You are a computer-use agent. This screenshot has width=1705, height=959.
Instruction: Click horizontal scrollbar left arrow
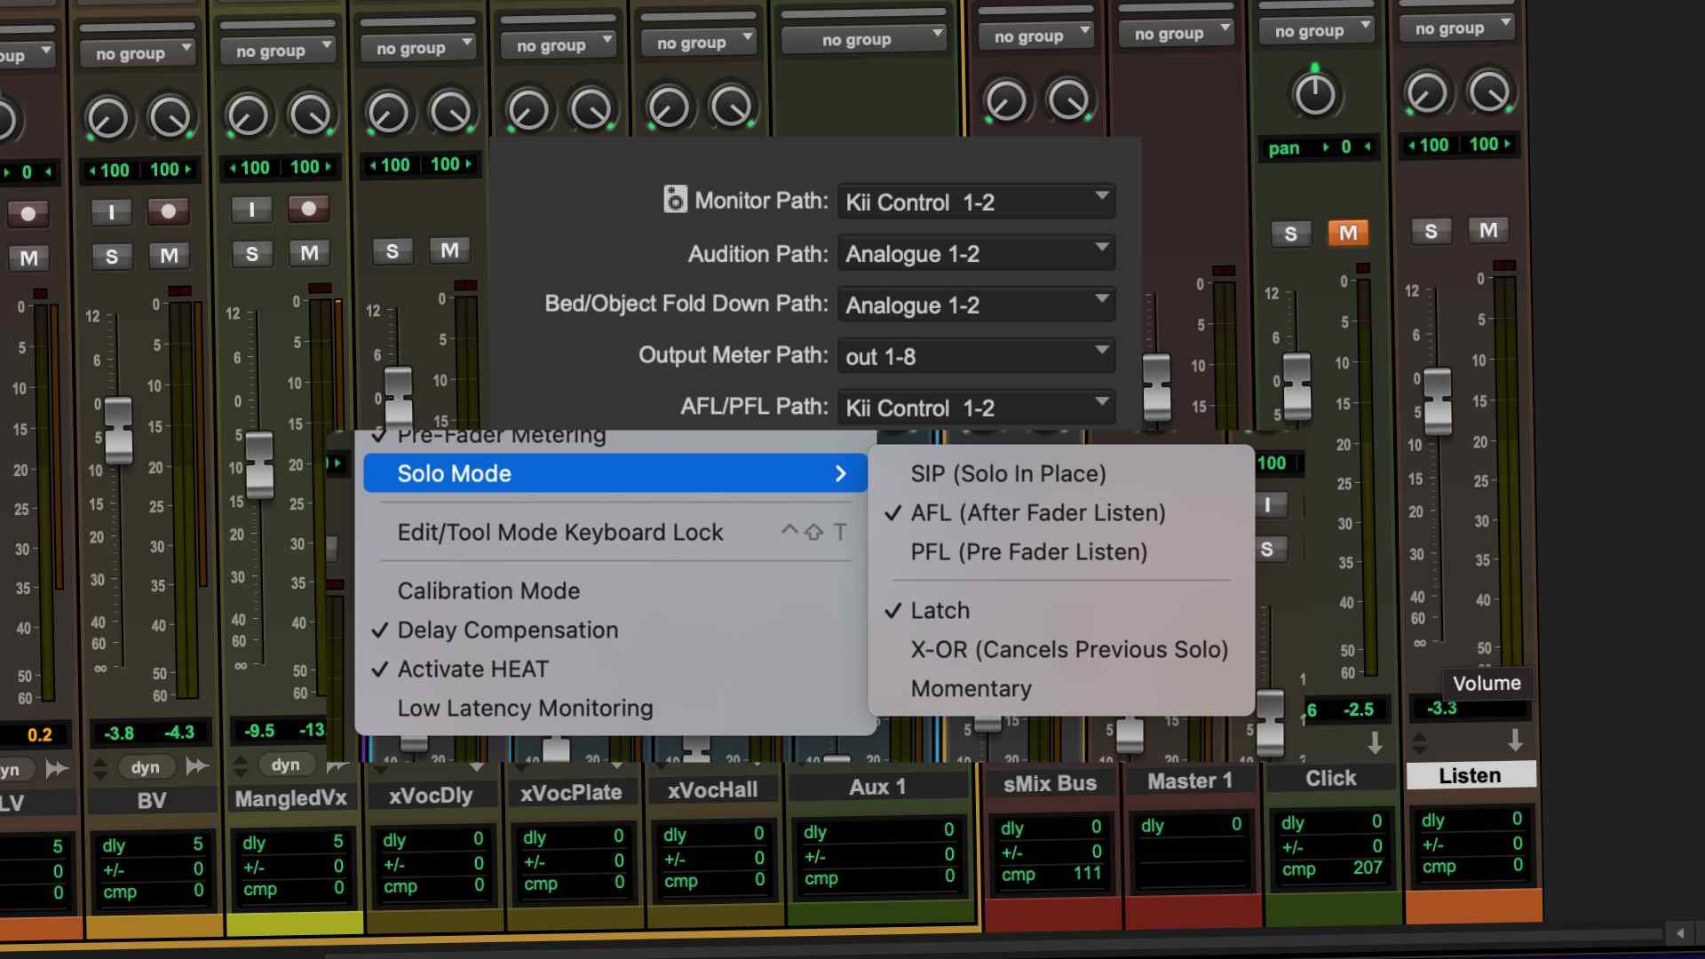click(1680, 933)
